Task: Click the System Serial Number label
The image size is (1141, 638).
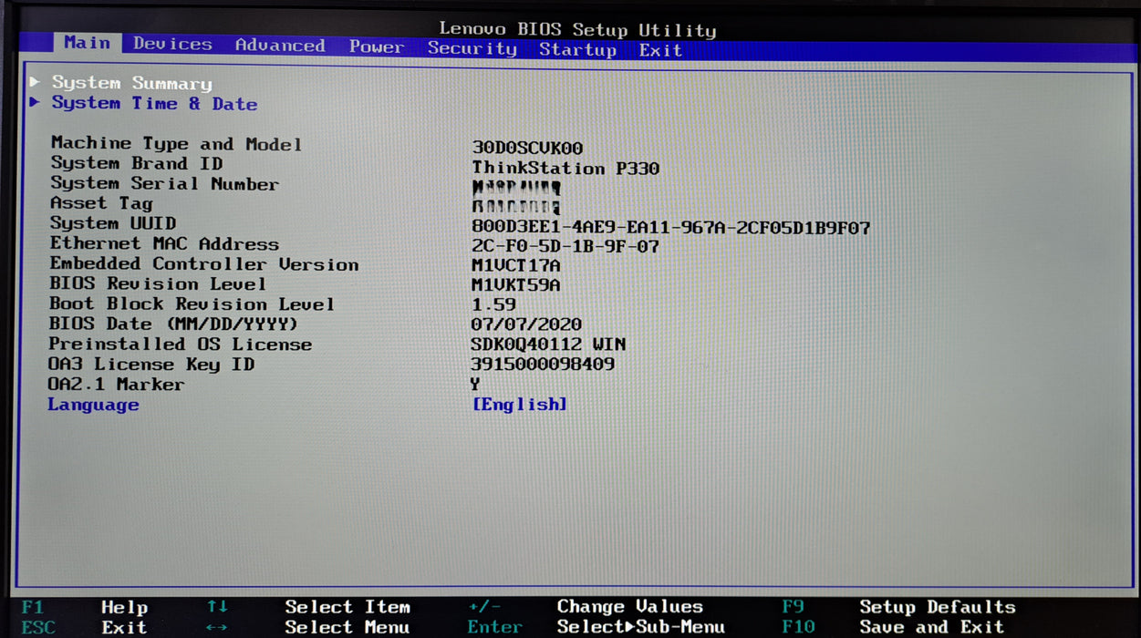Action: (x=164, y=184)
